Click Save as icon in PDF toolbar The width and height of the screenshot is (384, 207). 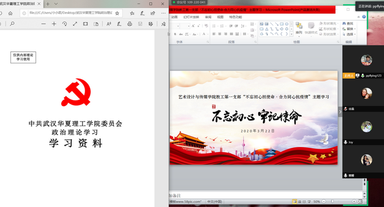point(151,24)
